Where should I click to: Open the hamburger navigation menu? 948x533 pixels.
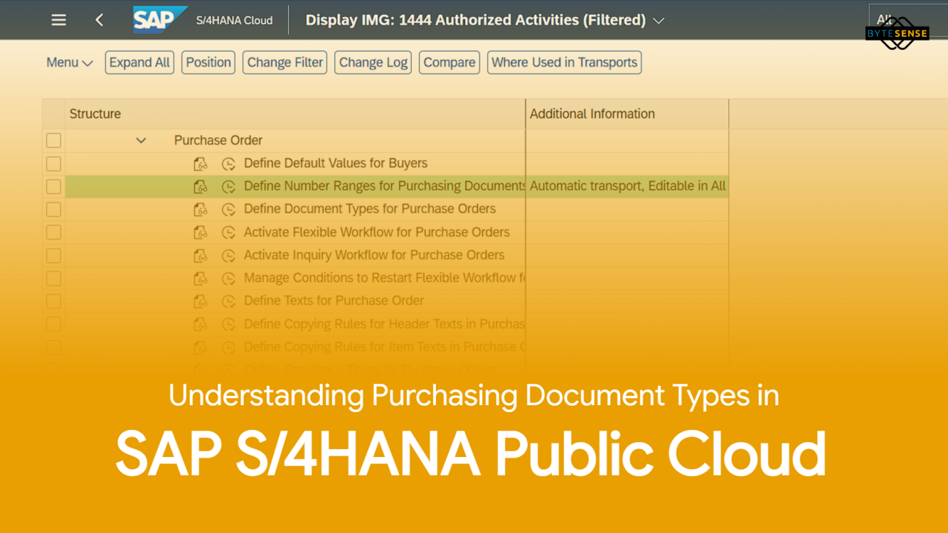pos(58,20)
